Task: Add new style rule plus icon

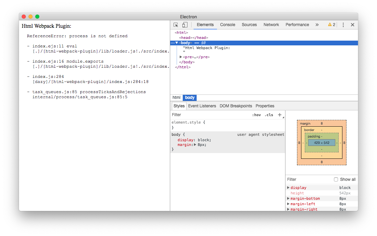Action: (x=280, y=115)
